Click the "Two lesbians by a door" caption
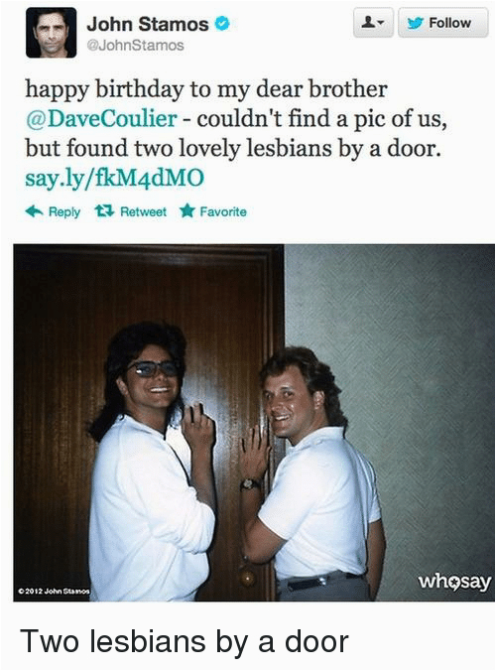496x671 pixels. point(184,641)
